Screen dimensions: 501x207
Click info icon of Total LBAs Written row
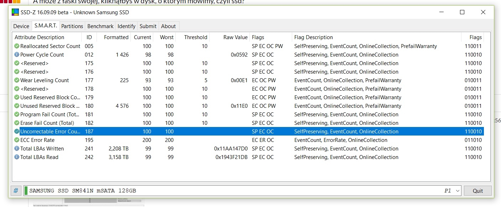[17, 149]
